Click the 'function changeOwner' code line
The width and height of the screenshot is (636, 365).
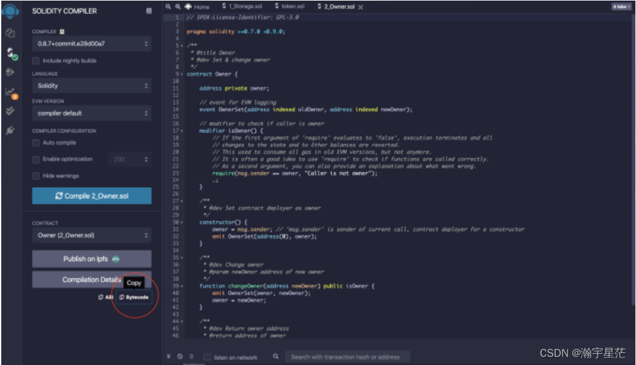(287, 286)
